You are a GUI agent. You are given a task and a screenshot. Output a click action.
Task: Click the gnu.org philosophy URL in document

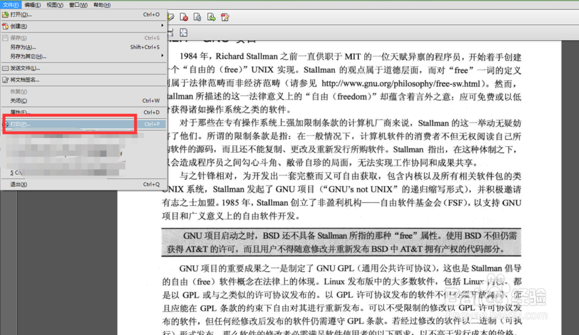pos(401,83)
